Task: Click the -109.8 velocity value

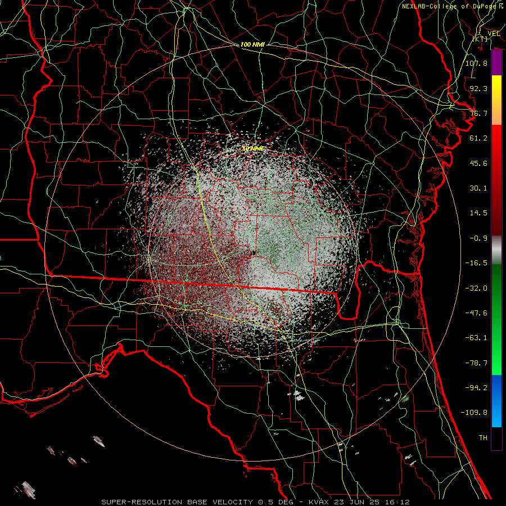Action: [474, 413]
